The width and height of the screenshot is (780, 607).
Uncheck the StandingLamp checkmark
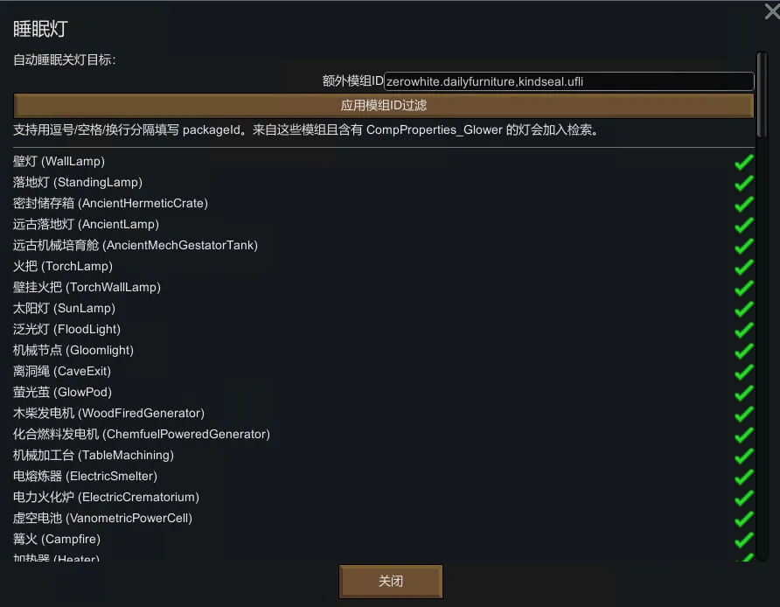tap(744, 183)
